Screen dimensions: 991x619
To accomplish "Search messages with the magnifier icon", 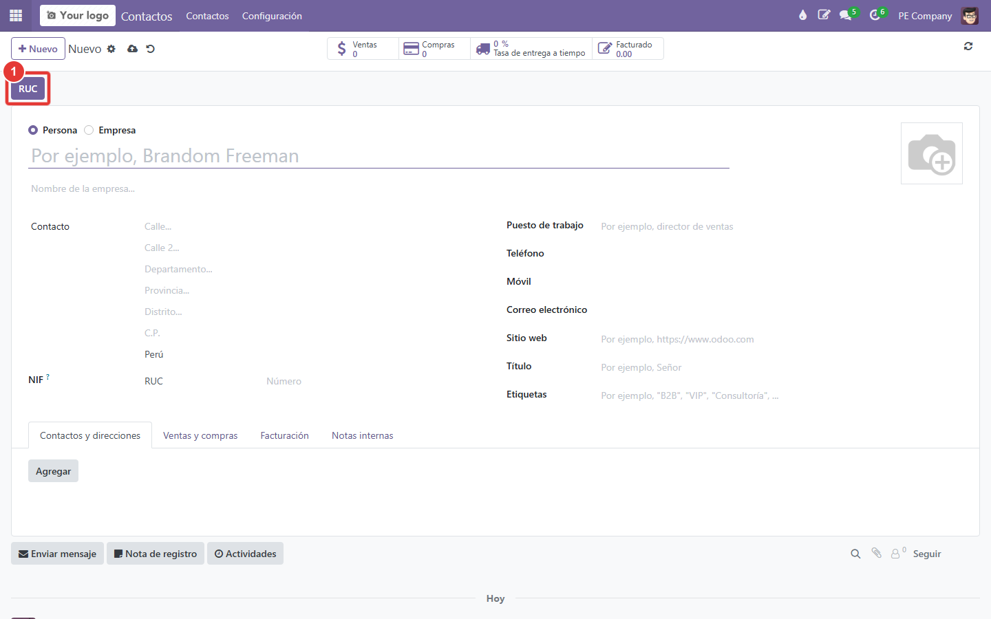I will 855,554.
